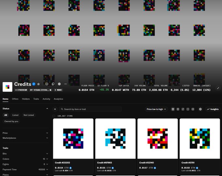Switch to the Items tab
The height and width of the screenshot is (176, 222).
(x=5, y=99)
